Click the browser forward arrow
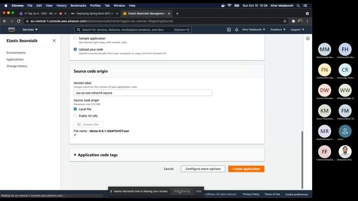 point(12,21)
